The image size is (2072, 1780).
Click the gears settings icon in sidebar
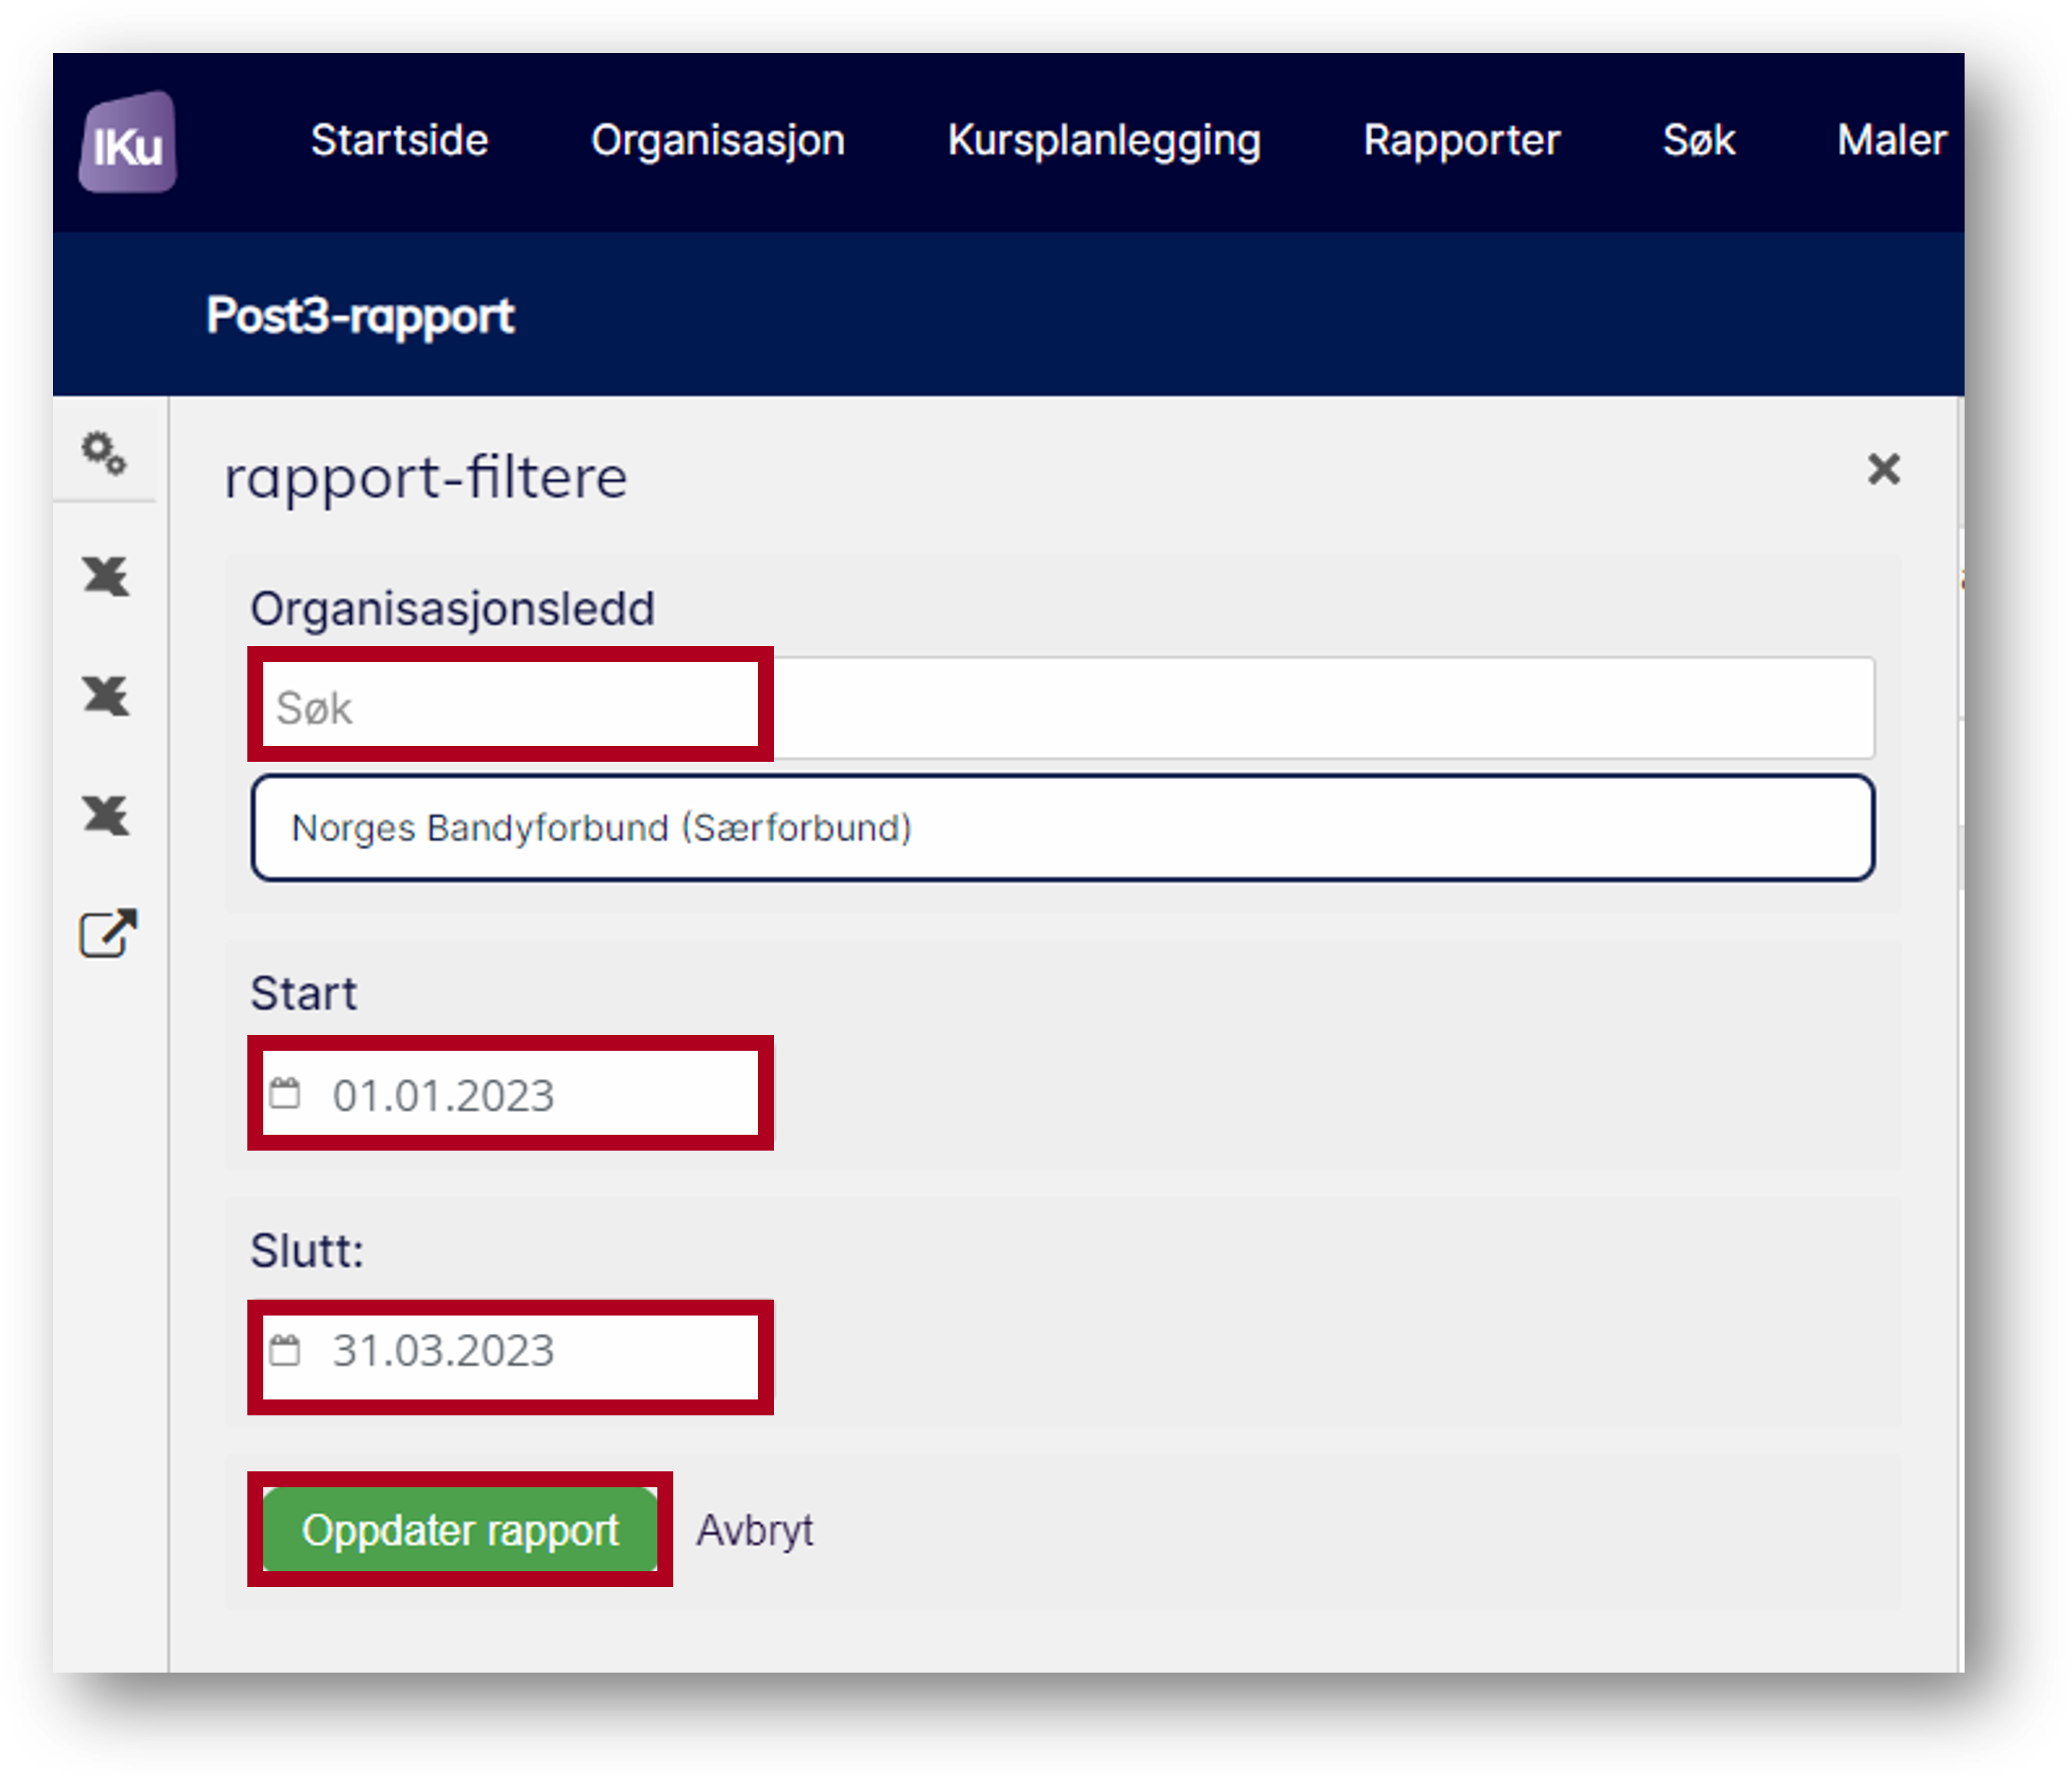point(104,453)
